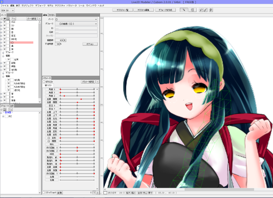The width and height of the screenshot is (273, 198).
Task: Collapse the 耳 part tree node
Action: coord(1,49)
